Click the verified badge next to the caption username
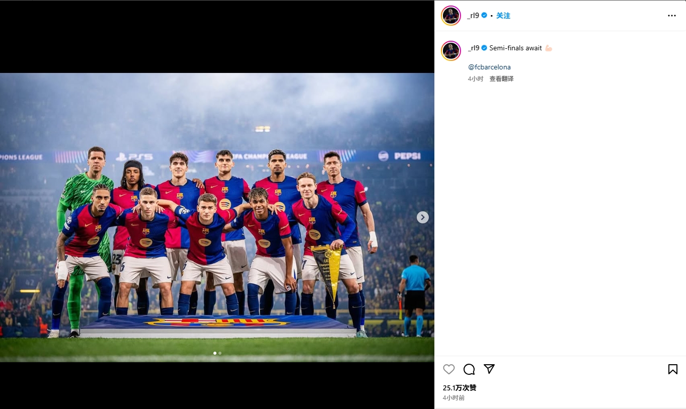 point(484,48)
